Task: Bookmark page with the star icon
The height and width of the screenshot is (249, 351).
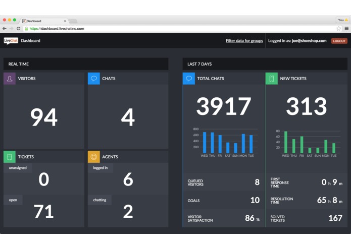Action: pyautogui.click(x=338, y=29)
